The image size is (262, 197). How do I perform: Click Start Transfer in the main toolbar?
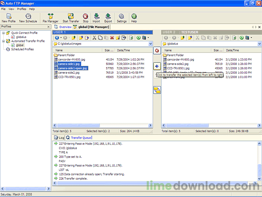tap(71, 18)
